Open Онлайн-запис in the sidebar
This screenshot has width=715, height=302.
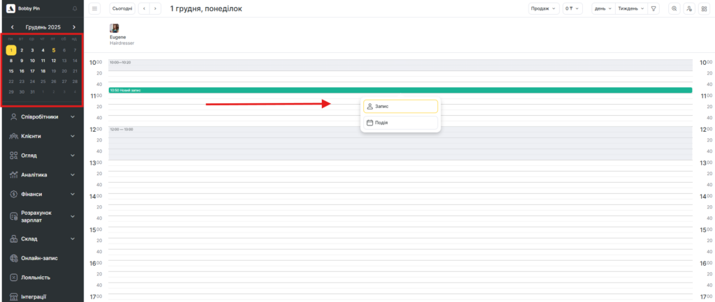(39, 258)
